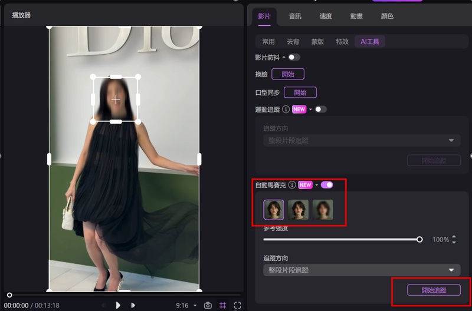The width and height of the screenshot is (472, 311).
Task: Take a snapshot with the camera icon
Action: point(208,306)
